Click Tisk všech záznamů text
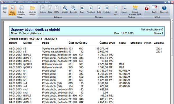174x104 pixels. pos(152,29)
